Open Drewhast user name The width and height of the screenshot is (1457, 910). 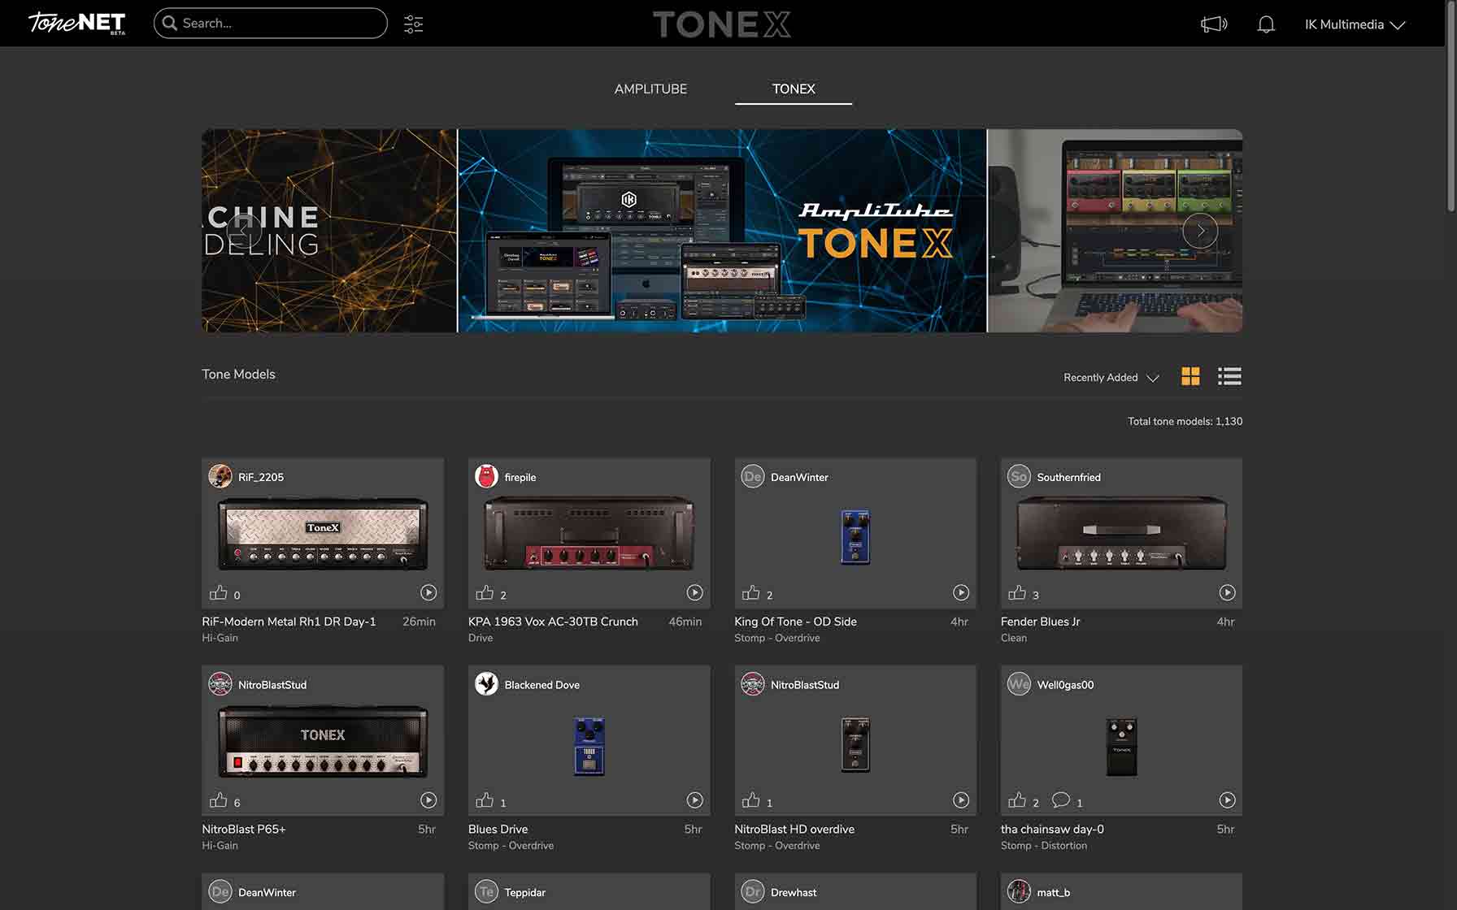[794, 892]
